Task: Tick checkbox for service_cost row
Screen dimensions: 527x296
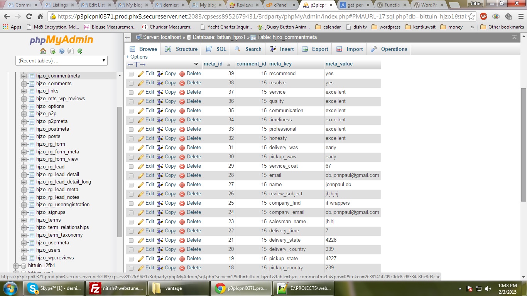Action: point(131,166)
